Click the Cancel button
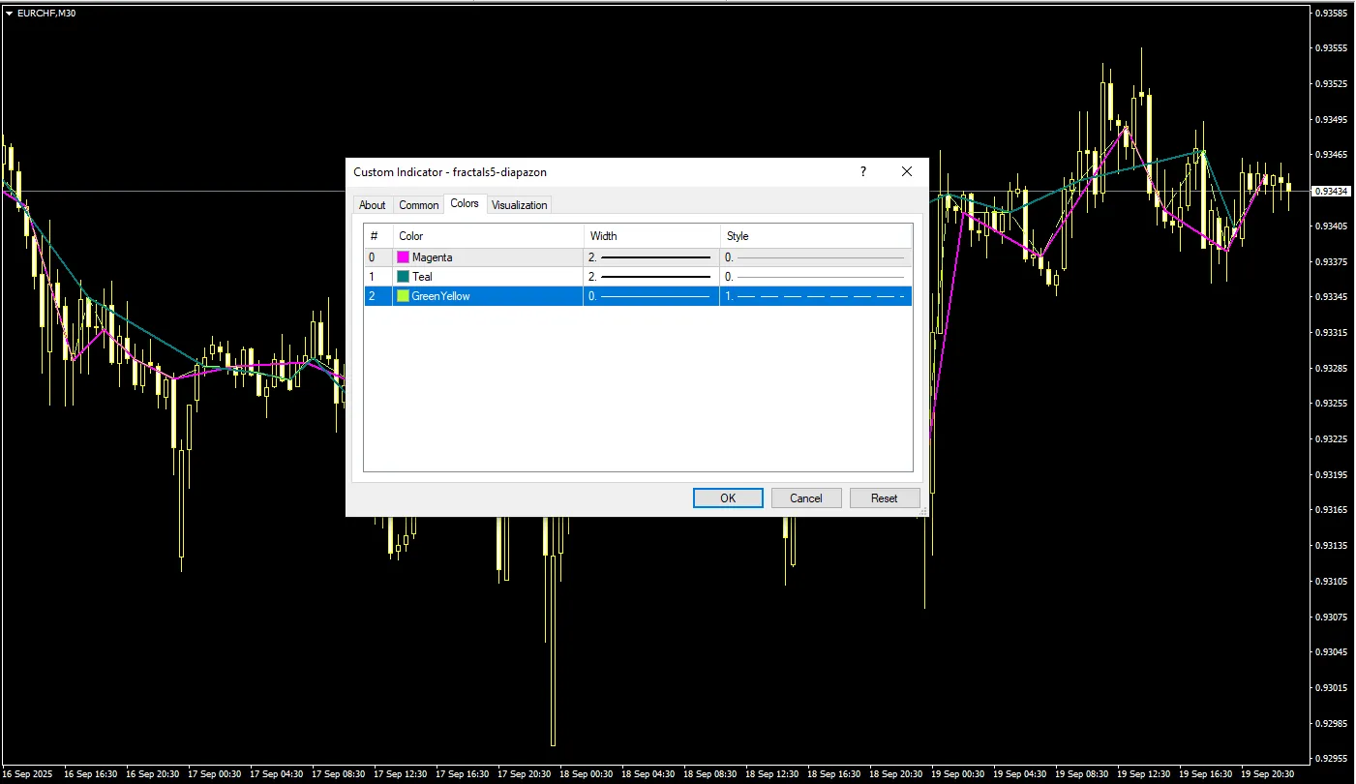Viewport: 1356px width, 784px height. (805, 498)
